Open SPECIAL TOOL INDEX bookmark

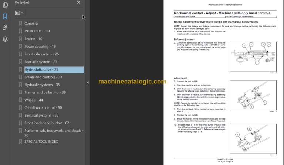(41, 142)
